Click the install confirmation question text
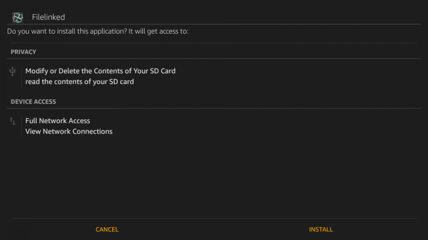Screen dimensions: 428x240 [98, 32]
